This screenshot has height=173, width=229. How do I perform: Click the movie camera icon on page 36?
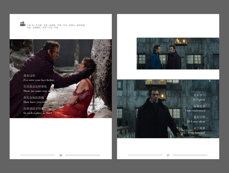[x=23, y=24]
